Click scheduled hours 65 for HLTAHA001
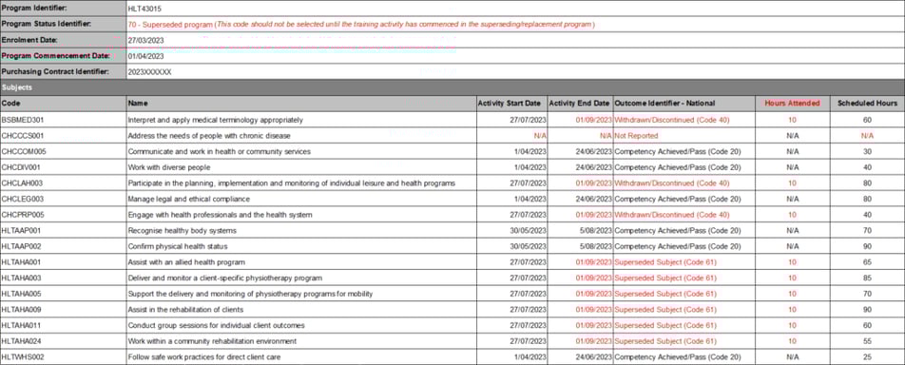The height and width of the screenshot is (365, 905). click(868, 262)
